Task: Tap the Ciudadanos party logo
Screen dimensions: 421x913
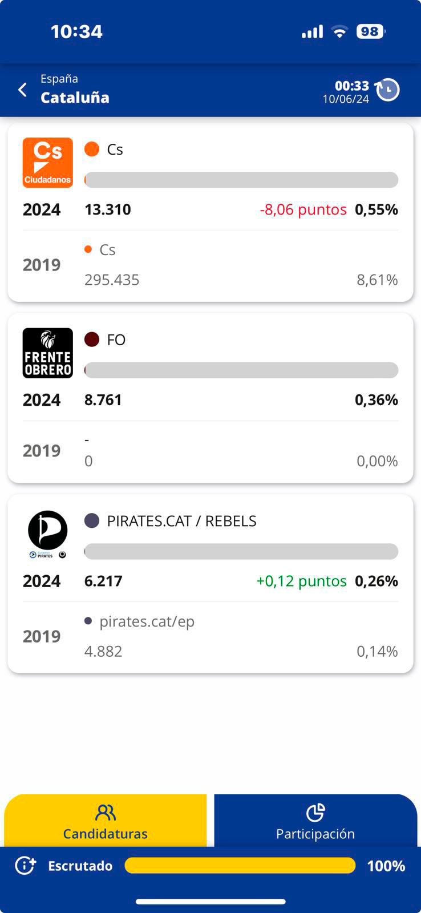Action: tap(48, 163)
